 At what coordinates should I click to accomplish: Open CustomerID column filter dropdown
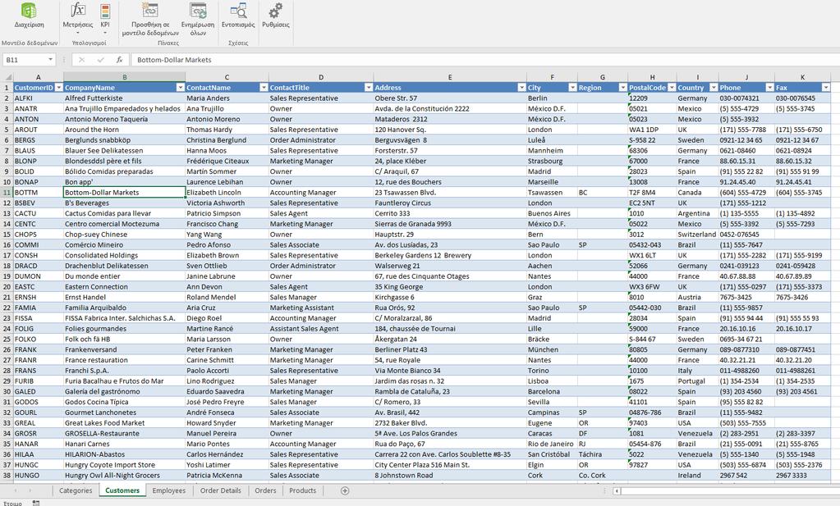pos(58,88)
